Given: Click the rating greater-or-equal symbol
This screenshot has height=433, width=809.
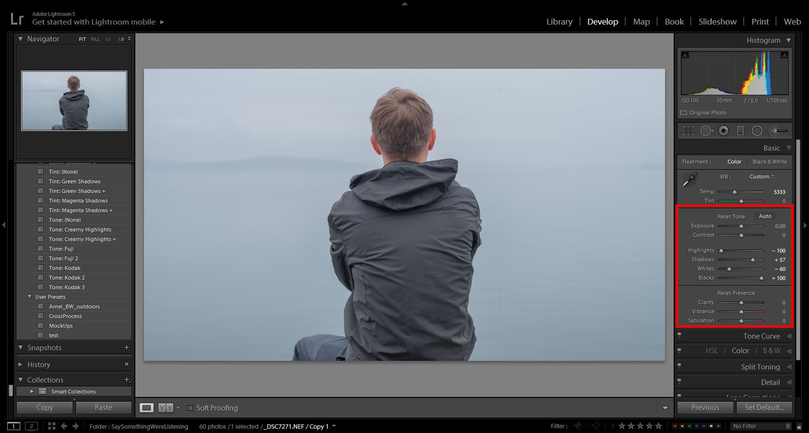Looking at the screenshot, I should coord(613,426).
